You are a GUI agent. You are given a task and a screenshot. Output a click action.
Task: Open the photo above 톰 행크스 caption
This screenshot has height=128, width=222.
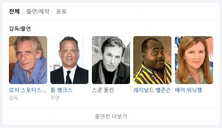click(x=69, y=60)
